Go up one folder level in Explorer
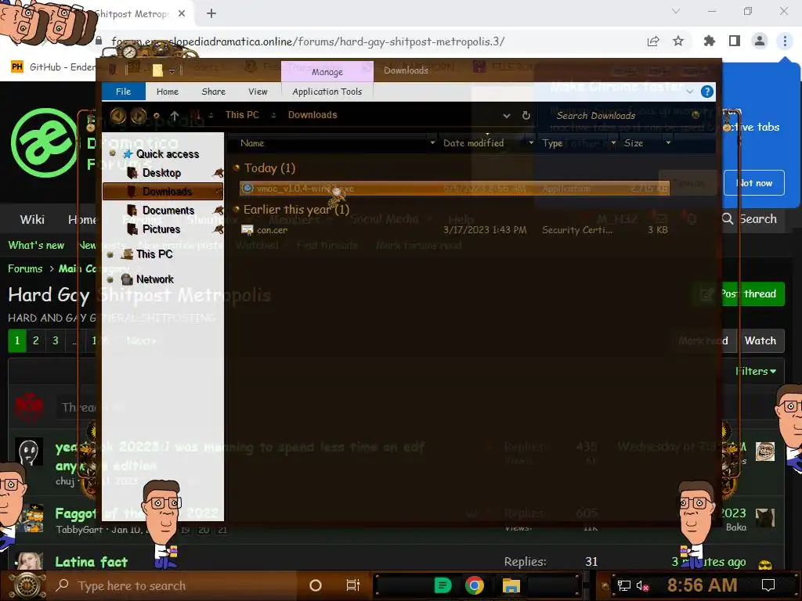The image size is (802, 601). coord(175,116)
